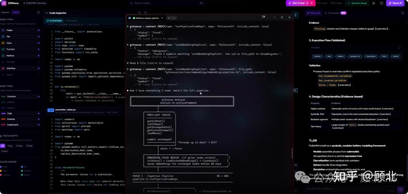
Task: Click the zoom-in icon on graph edge
Action: point(295,165)
